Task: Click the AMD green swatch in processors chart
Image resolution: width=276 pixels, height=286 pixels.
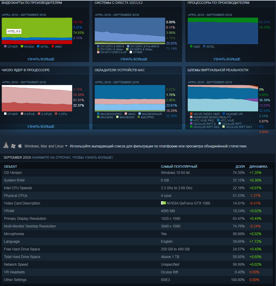Action: (191, 46)
